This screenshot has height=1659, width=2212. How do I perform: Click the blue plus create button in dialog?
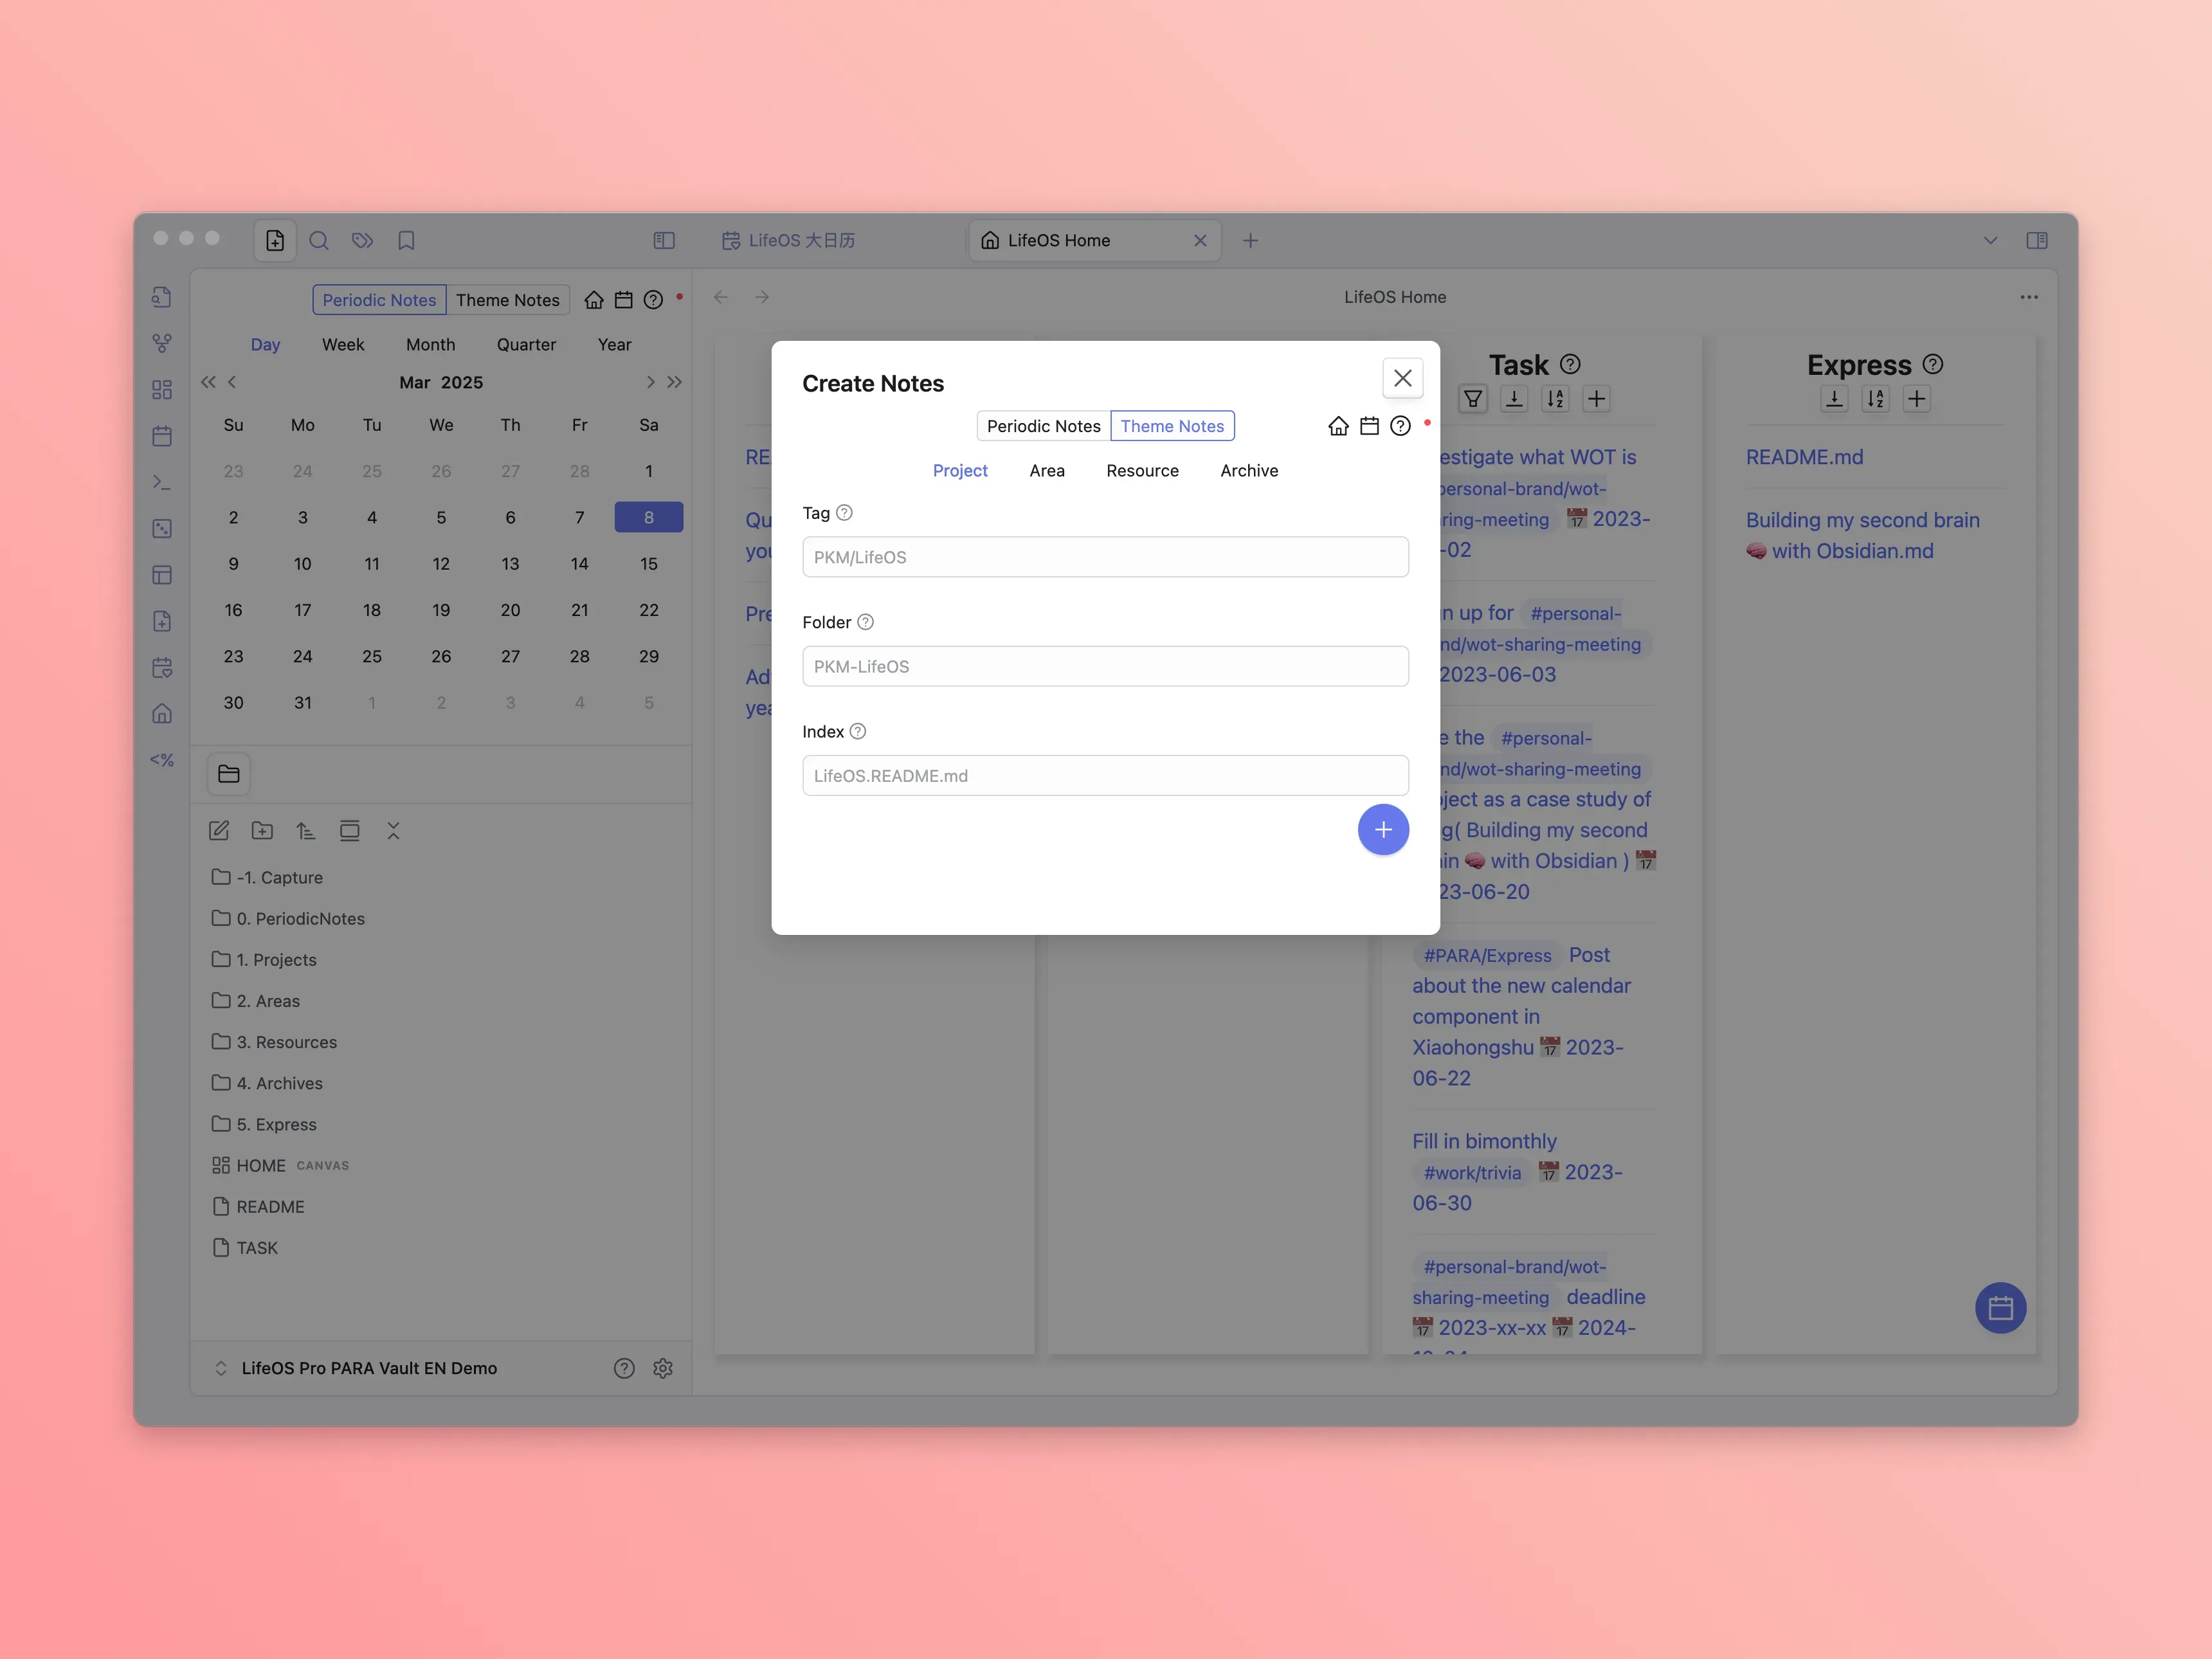click(x=1383, y=829)
